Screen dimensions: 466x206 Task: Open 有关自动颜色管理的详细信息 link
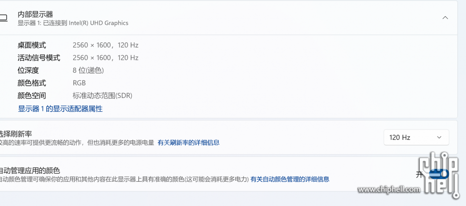coord(290,179)
